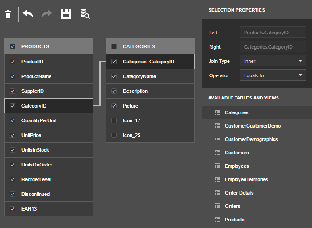The image size is (312, 228).
Task: Click the table icon beside Order Details
Action: 218,193
